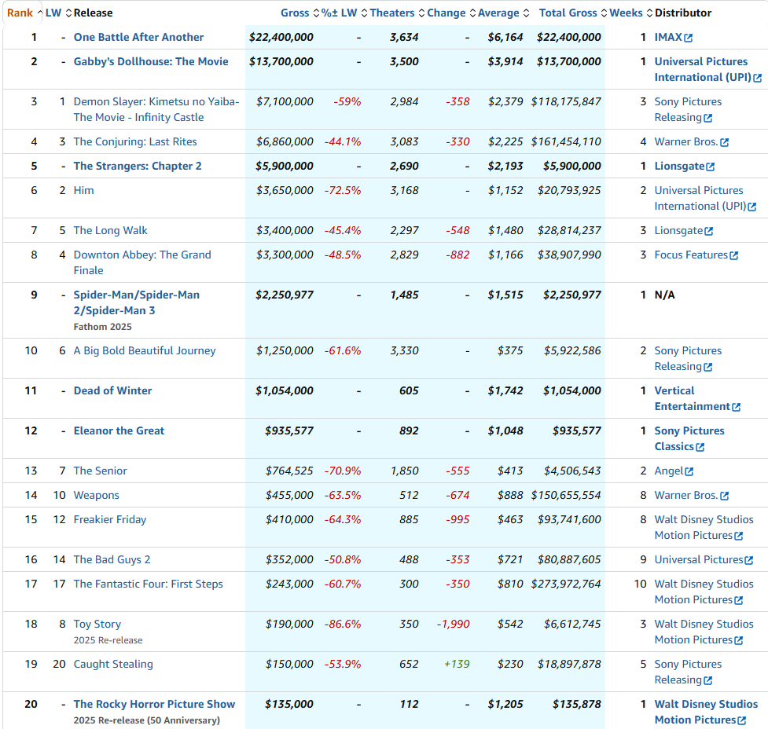Image resolution: width=768 pixels, height=729 pixels.
Task: Open Spider-Man trilogy release link
Action: pos(137,303)
